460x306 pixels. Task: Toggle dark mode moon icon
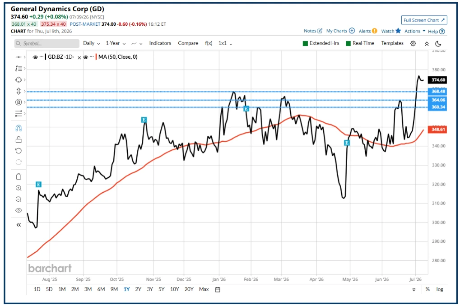click(x=438, y=44)
